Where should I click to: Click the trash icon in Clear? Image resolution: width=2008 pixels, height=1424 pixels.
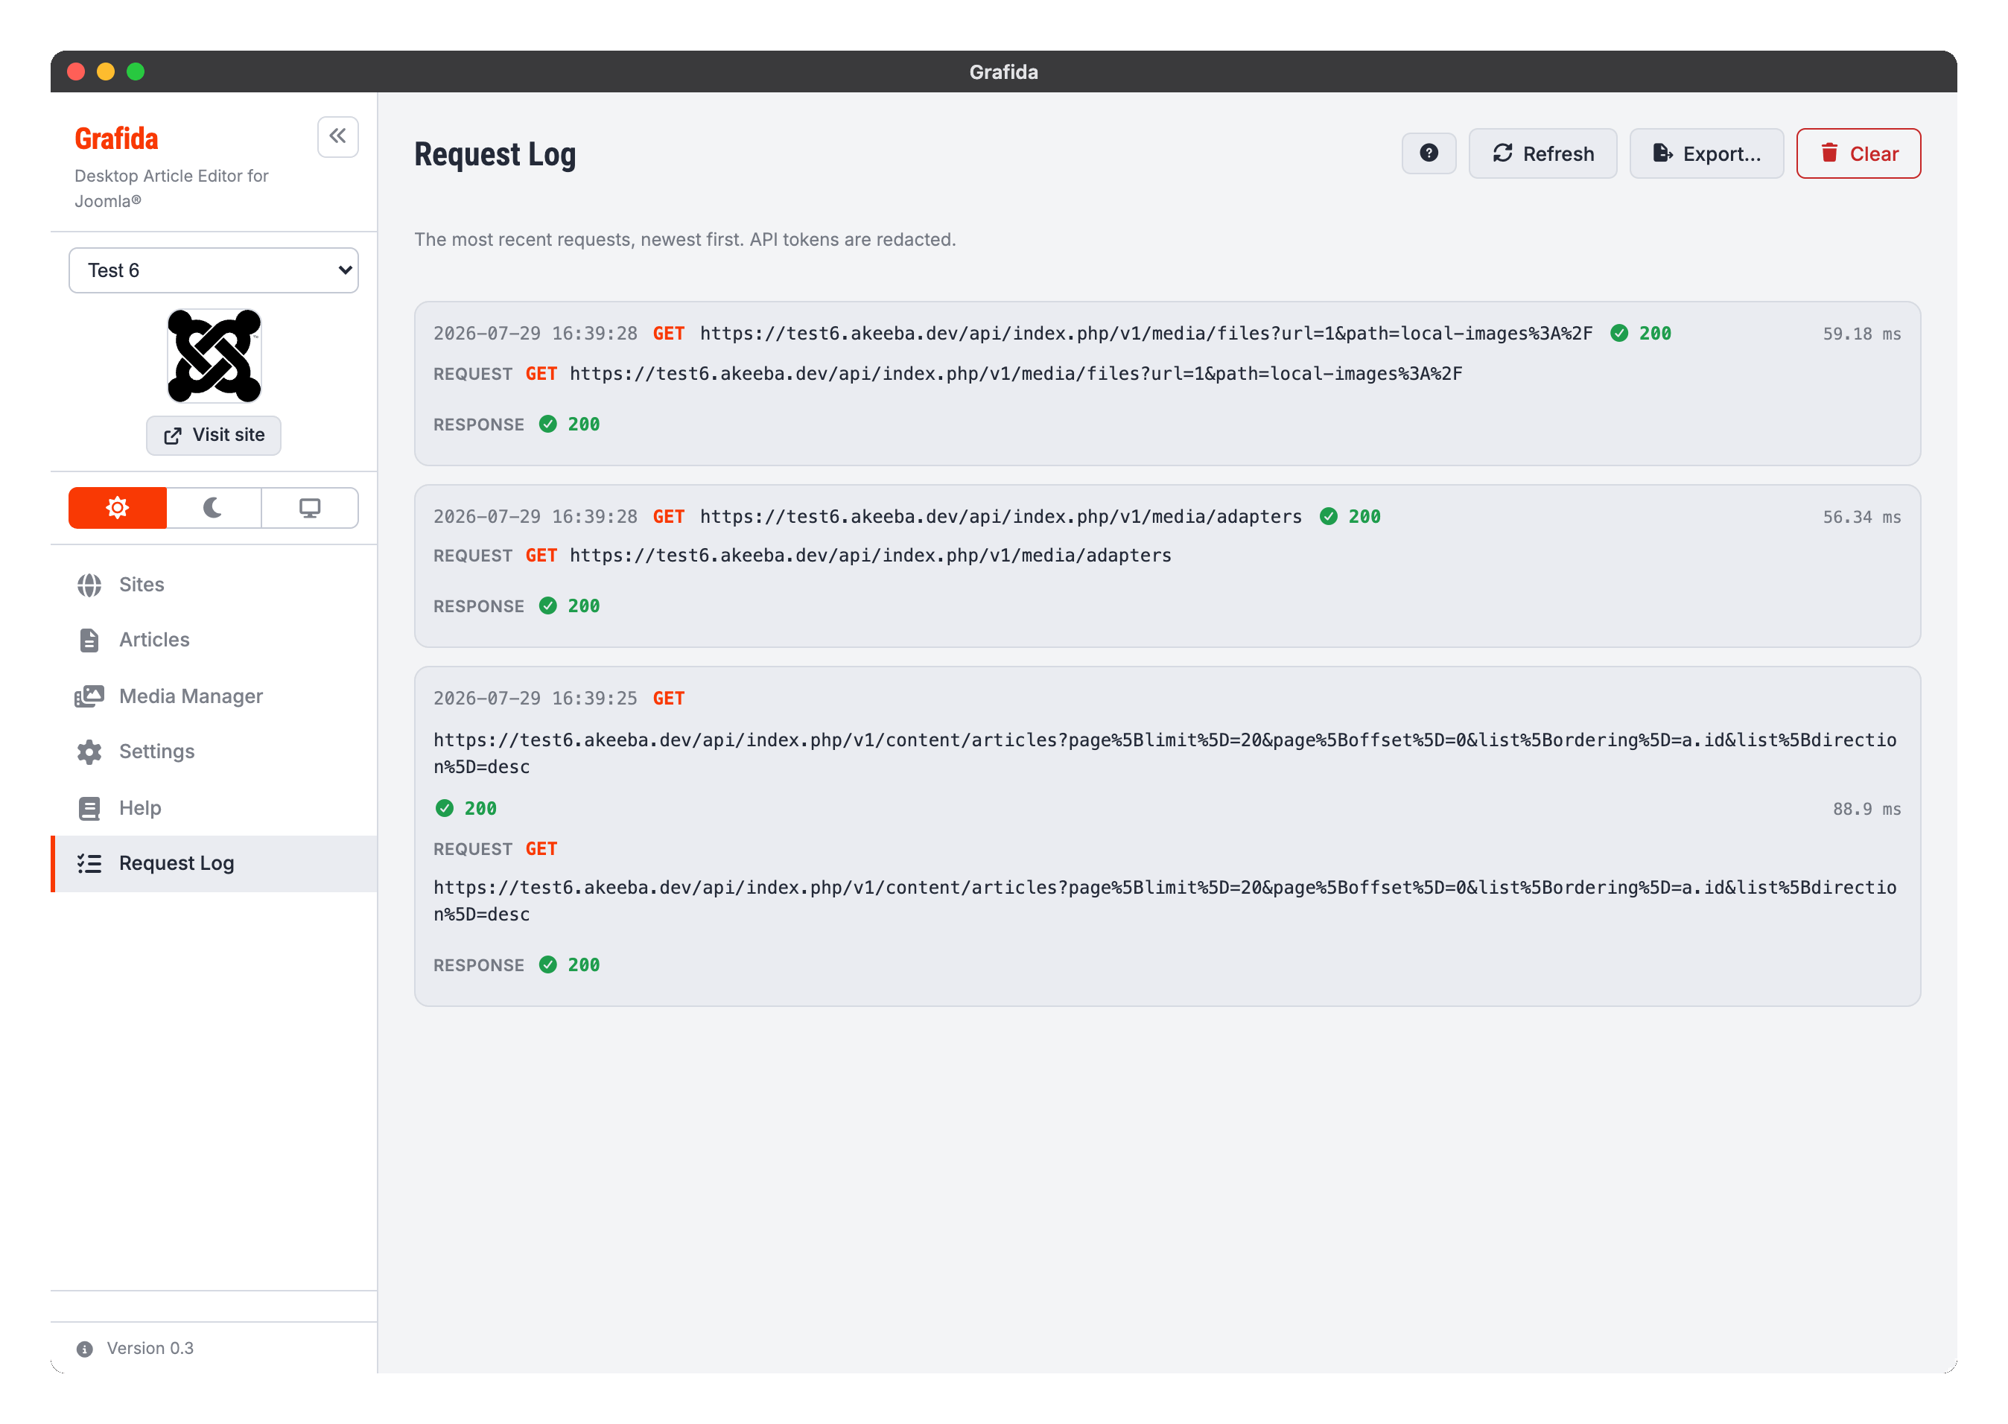[1829, 153]
